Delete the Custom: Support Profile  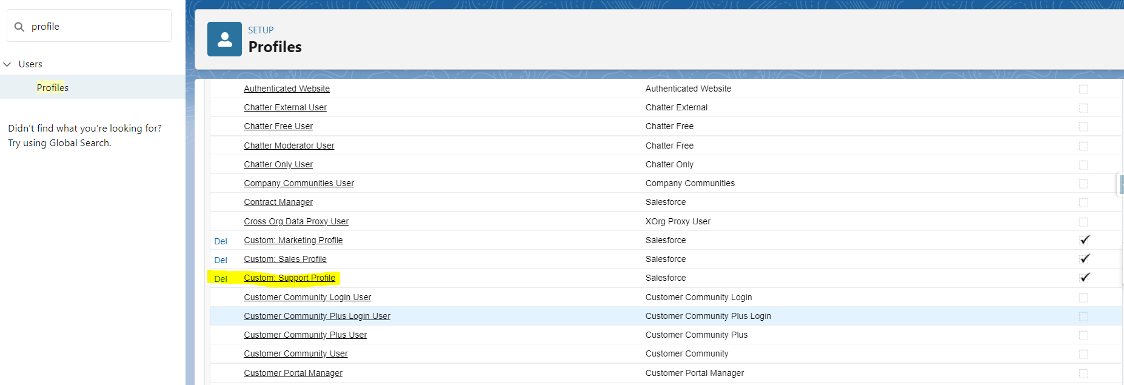pos(221,279)
